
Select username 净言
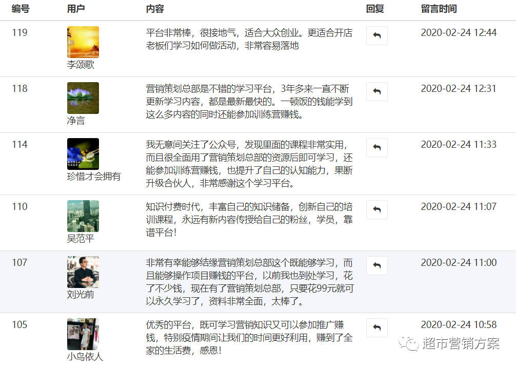tap(76, 121)
